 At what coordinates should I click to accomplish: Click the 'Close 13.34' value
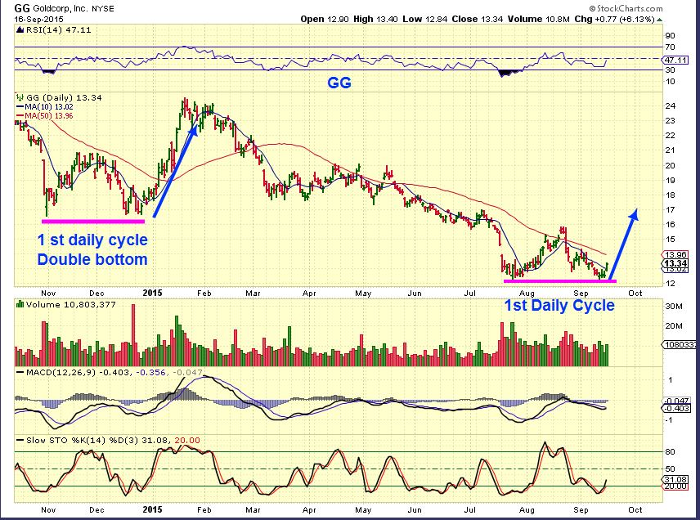pyautogui.click(x=477, y=19)
